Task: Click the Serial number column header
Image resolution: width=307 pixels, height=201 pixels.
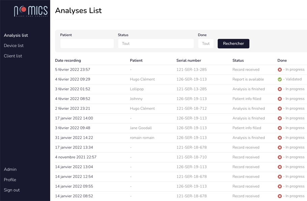Action: point(189,61)
